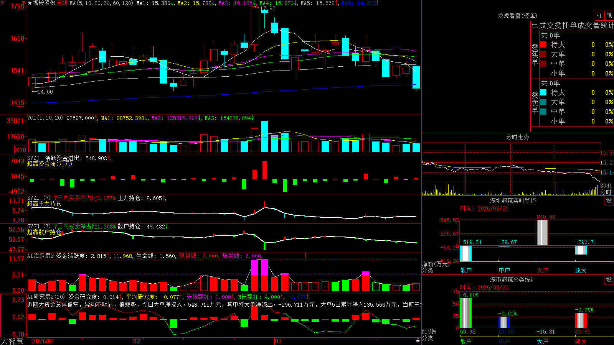Viewport: 614px width, 345px height.
Task: Open VOL(5,10,20) indicator parameters
Action: (45, 118)
